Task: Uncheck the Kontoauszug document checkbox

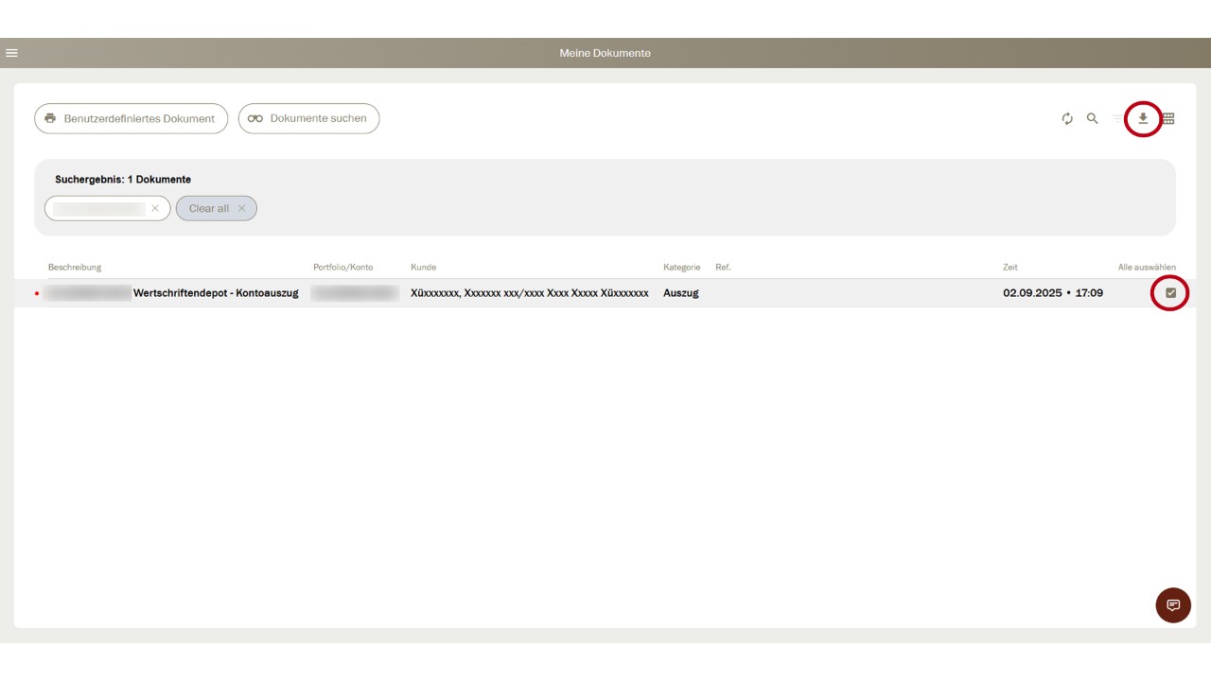Action: (1170, 293)
